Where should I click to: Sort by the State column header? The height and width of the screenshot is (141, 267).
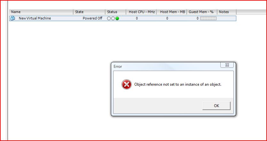[89, 12]
